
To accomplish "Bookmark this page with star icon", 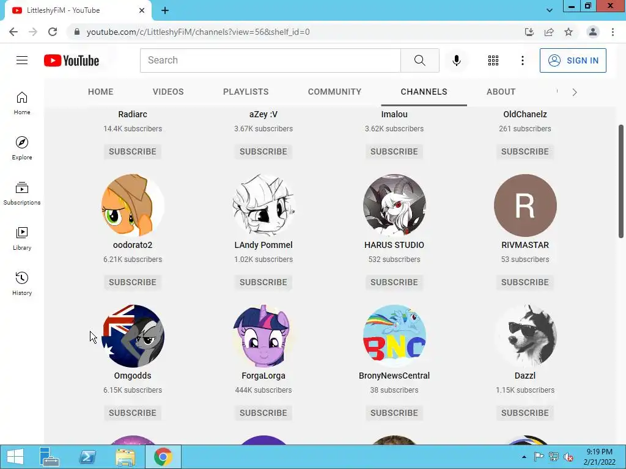I will coord(569,32).
